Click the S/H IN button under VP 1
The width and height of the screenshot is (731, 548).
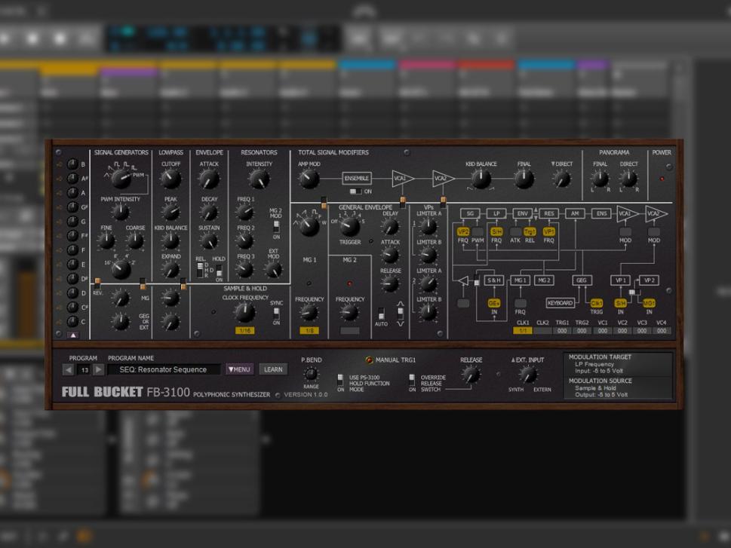click(x=620, y=302)
